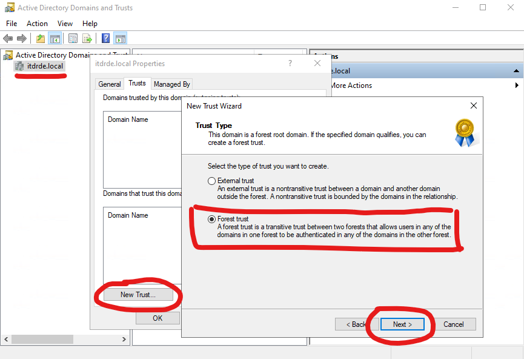Click the tree pane scroll left arrow
Screen dimensions: 524x359
(x=6, y=339)
